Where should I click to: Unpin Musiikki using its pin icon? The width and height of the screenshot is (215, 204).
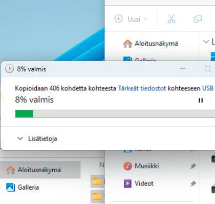point(193,166)
